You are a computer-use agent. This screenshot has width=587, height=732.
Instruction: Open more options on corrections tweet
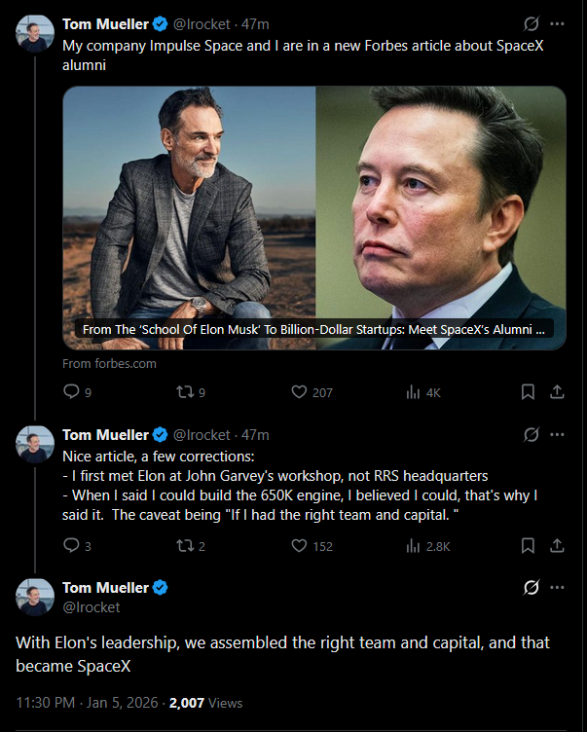click(557, 434)
